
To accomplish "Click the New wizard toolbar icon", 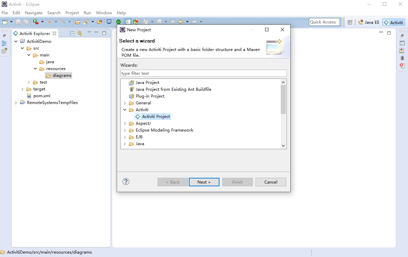I will pos(5,22).
